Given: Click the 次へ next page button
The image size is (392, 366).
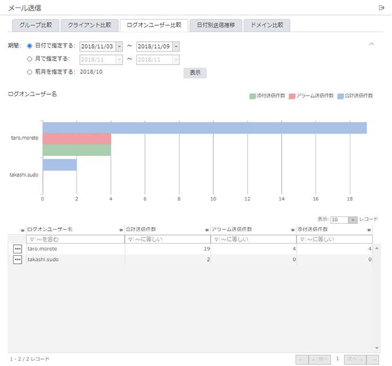Looking at the screenshot, I should point(354,359).
